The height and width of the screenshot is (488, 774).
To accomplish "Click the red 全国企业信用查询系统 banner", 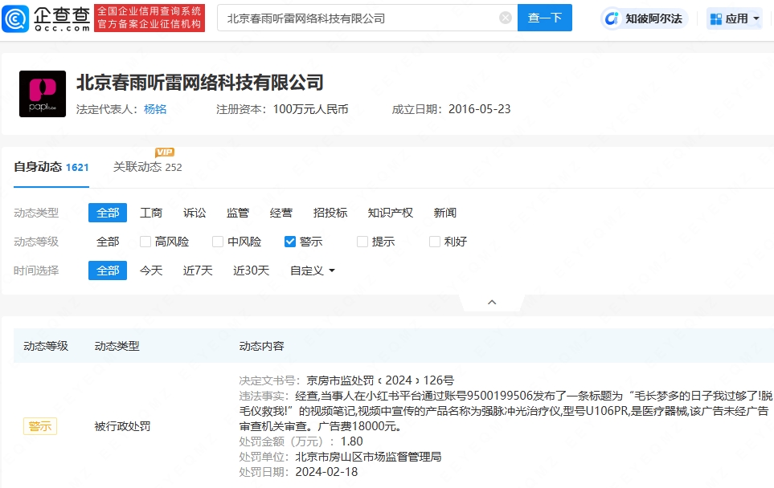I will (149, 18).
